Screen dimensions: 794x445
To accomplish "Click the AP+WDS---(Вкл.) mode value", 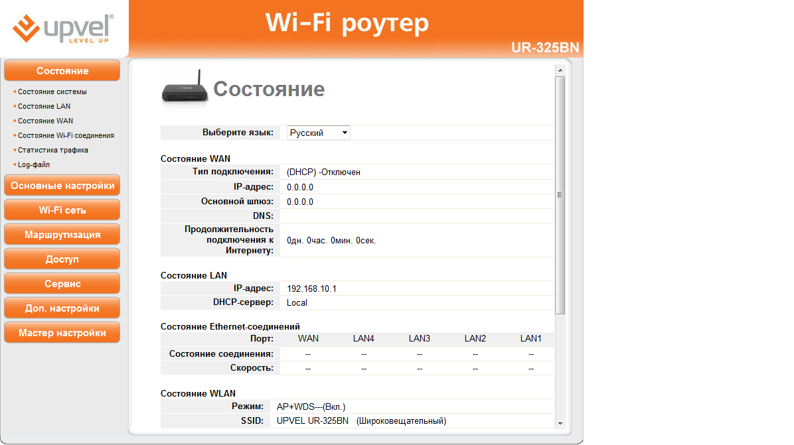I will (x=311, y=407).
